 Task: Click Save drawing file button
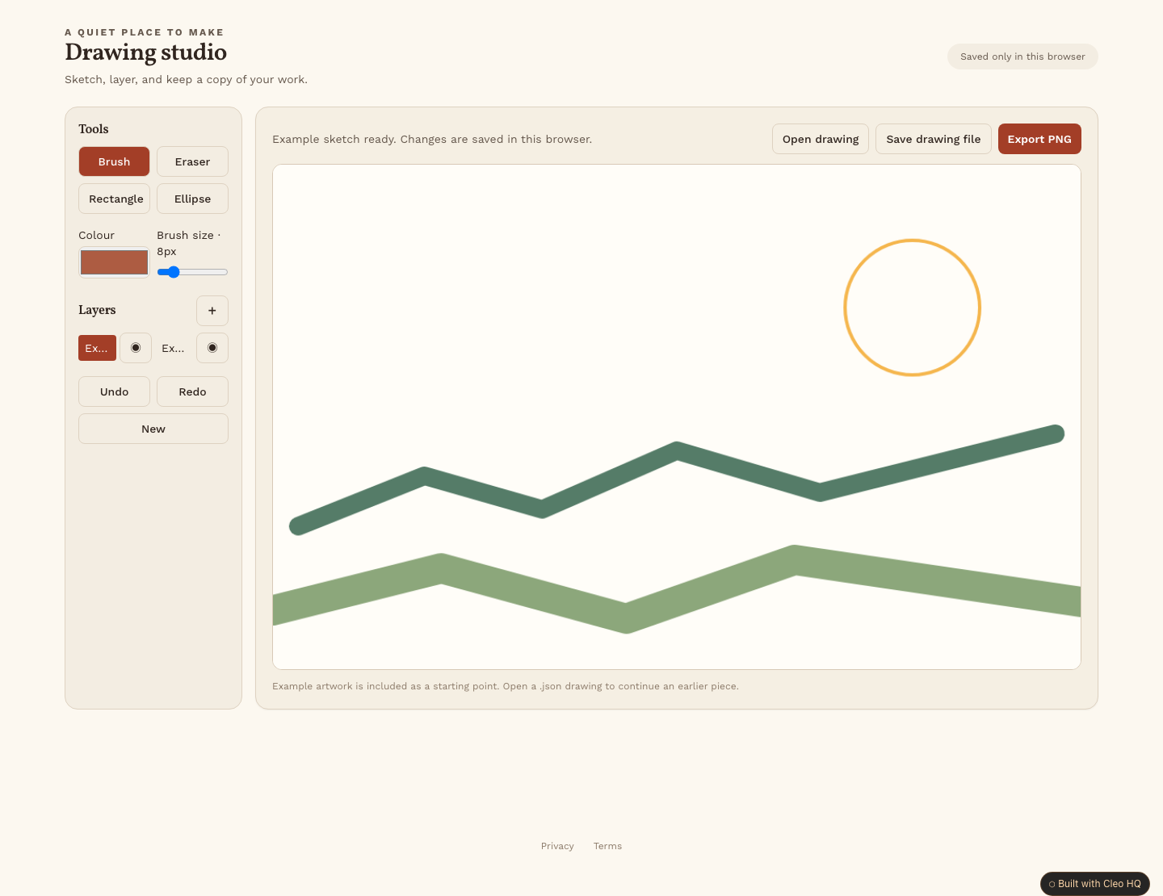934,139
